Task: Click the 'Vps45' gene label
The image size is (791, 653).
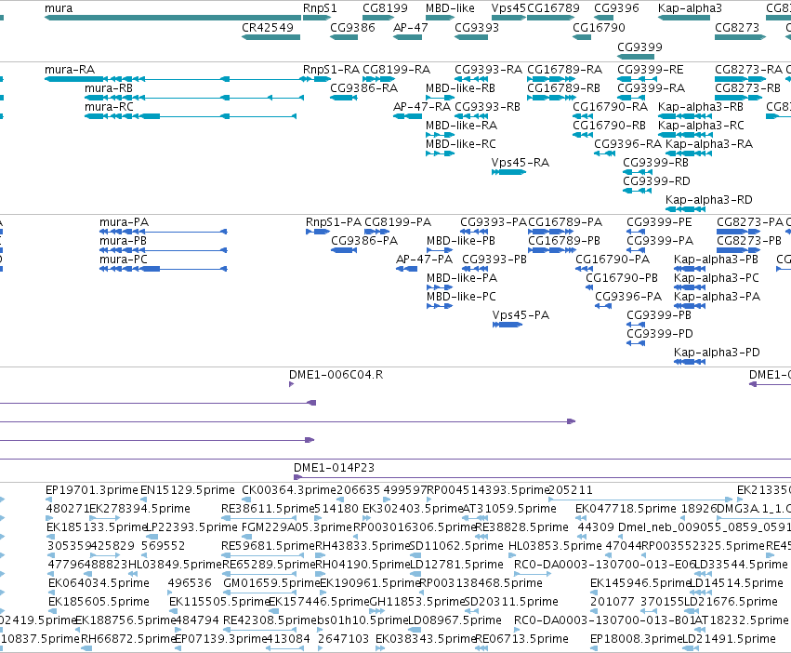Action: [508, 8]
